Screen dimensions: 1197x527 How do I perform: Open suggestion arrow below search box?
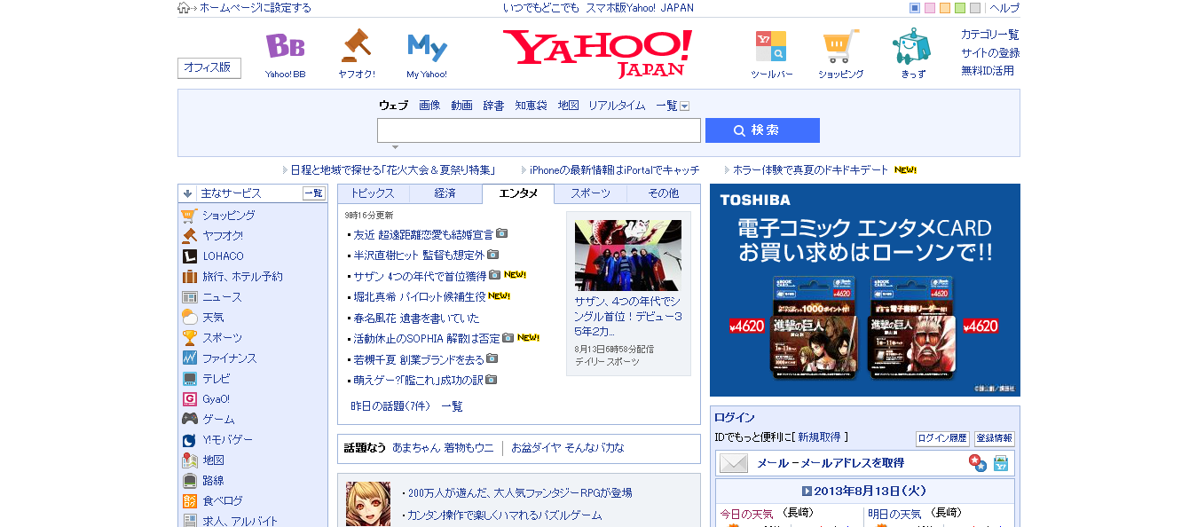[x=395, y=147]
